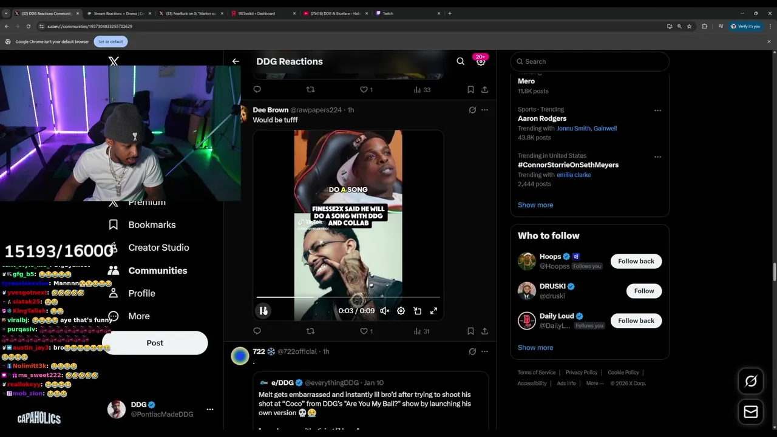
Task: Pause the Finesse2x video
Action: coord(263,311)
